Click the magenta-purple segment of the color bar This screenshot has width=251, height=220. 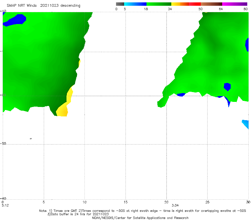[x=235, y=4]
